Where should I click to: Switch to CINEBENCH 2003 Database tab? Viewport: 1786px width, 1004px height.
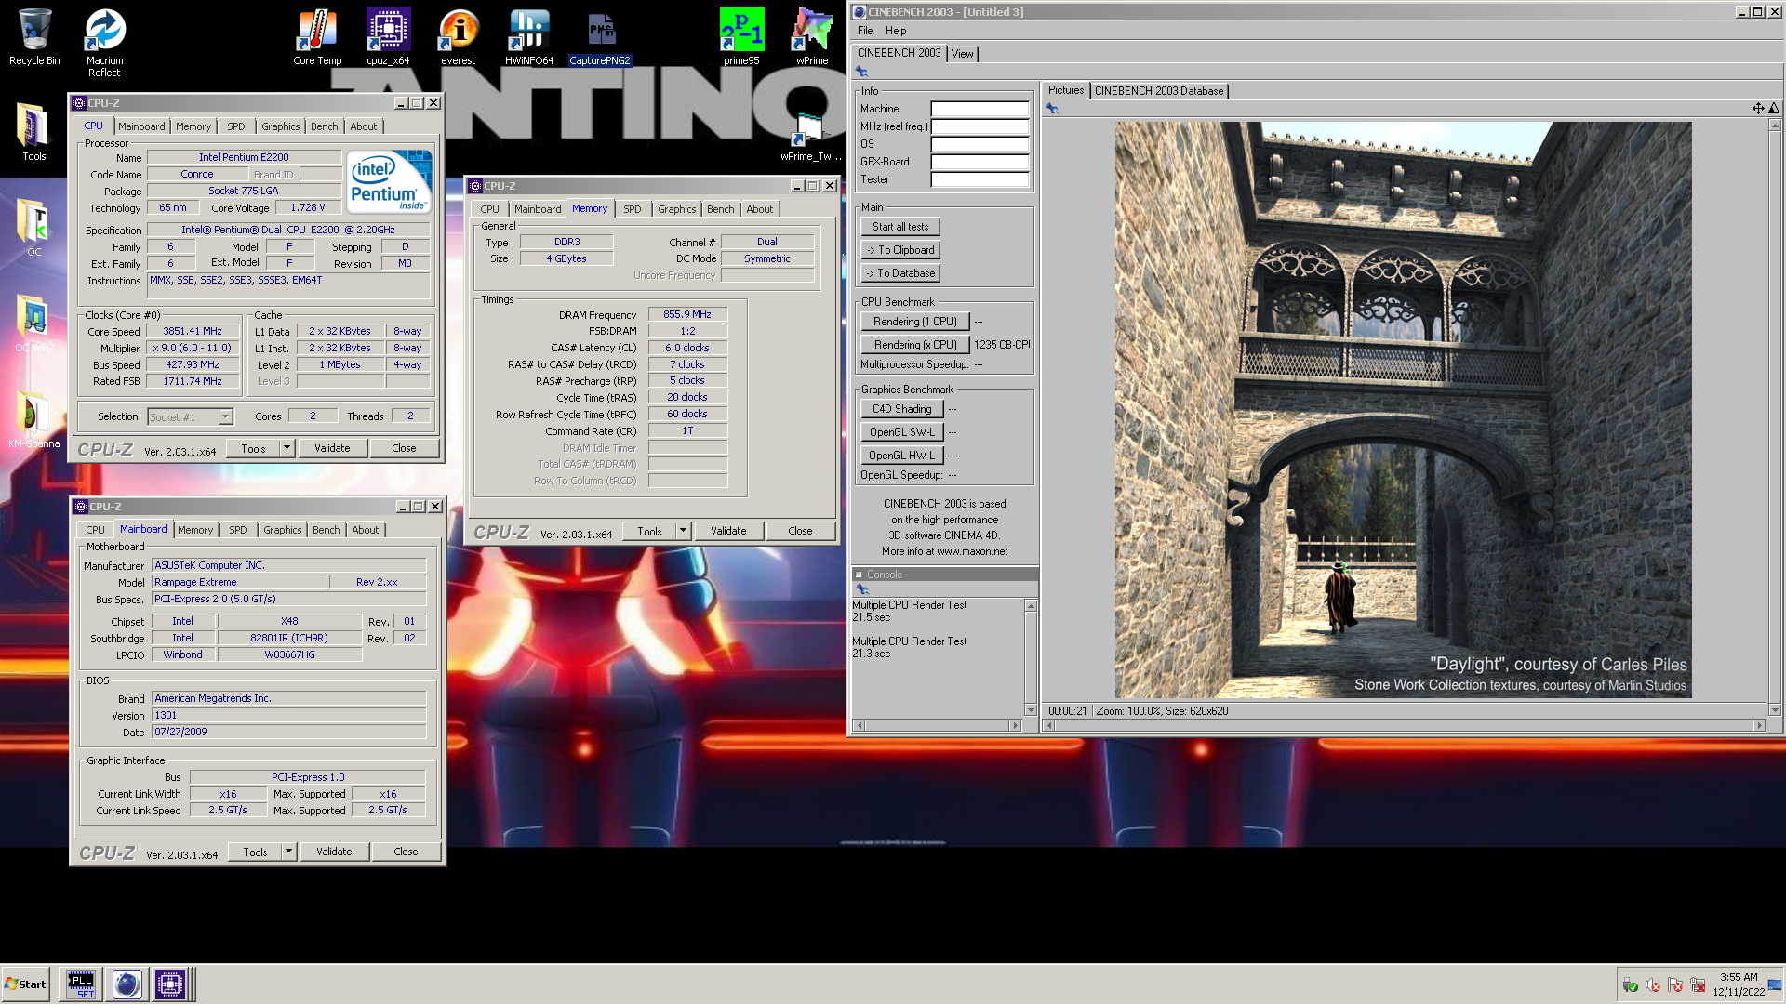pos(1159,91)
